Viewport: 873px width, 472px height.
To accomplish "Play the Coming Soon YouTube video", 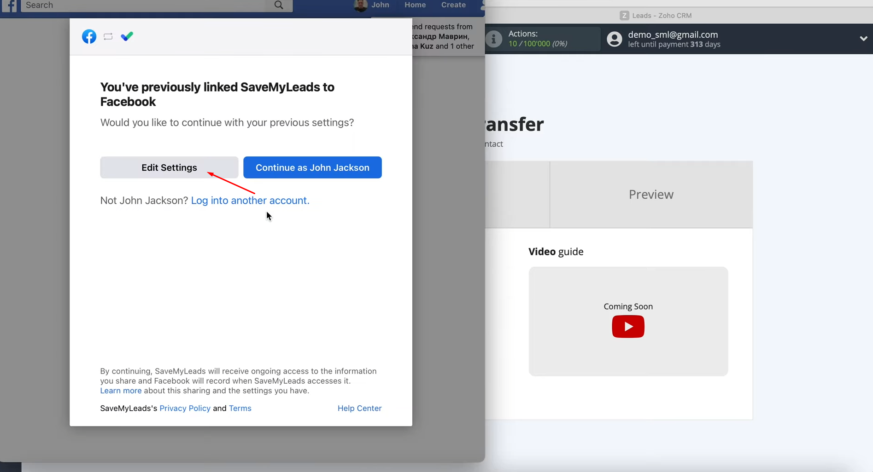I will (628, 326).
